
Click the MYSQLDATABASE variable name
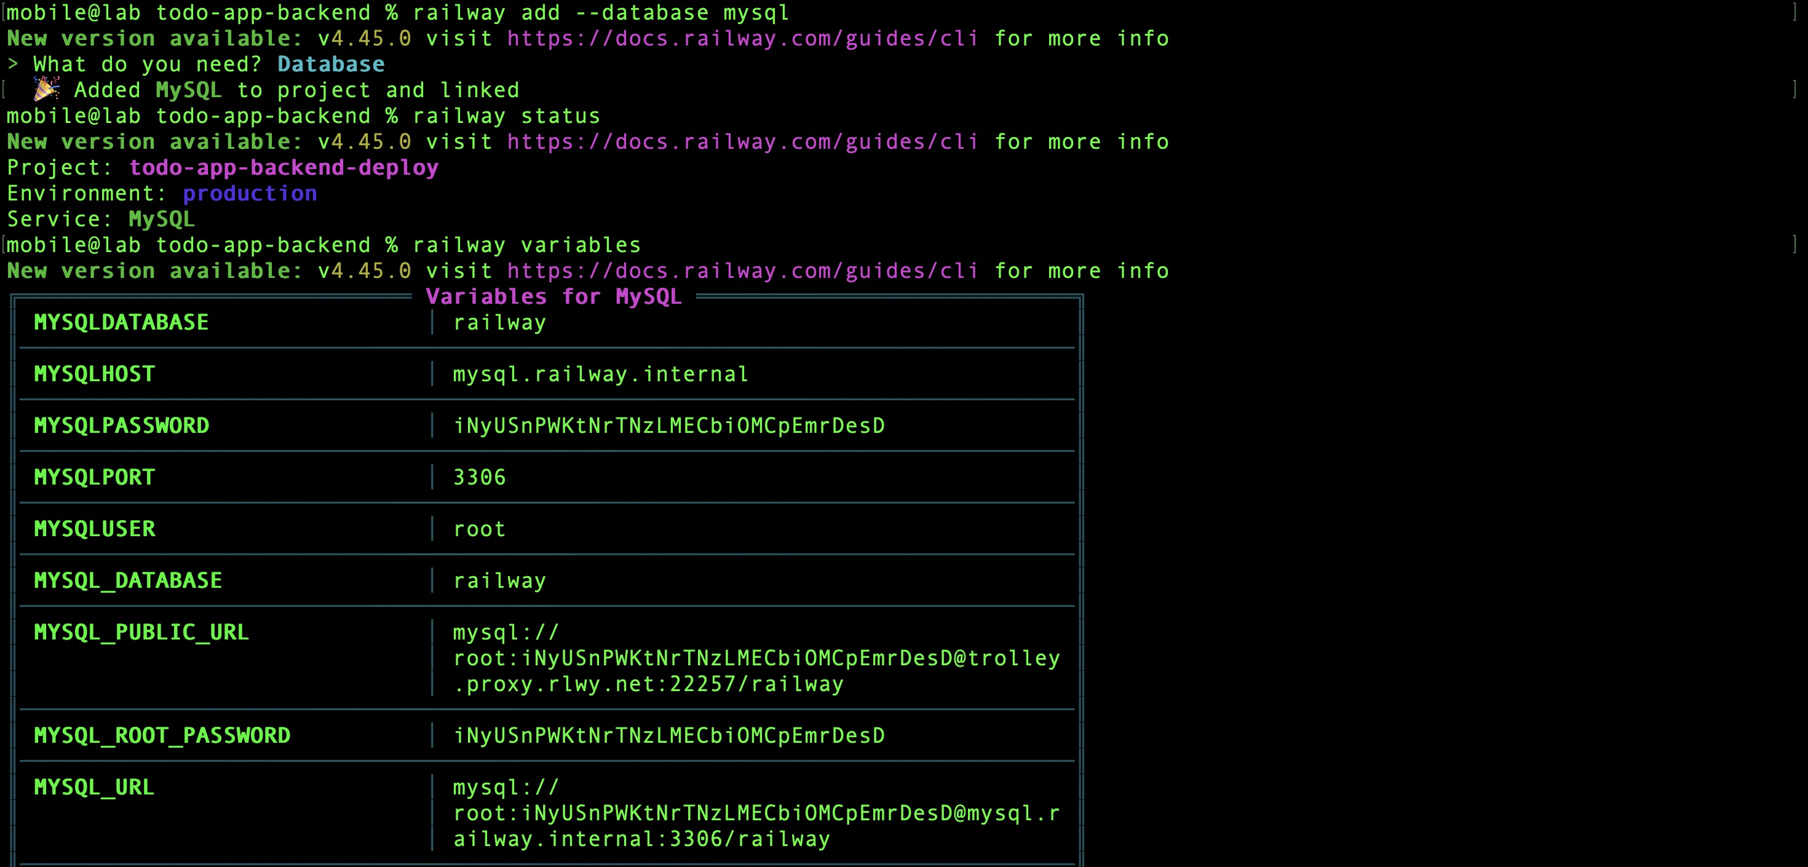click(x=121, y=323)
